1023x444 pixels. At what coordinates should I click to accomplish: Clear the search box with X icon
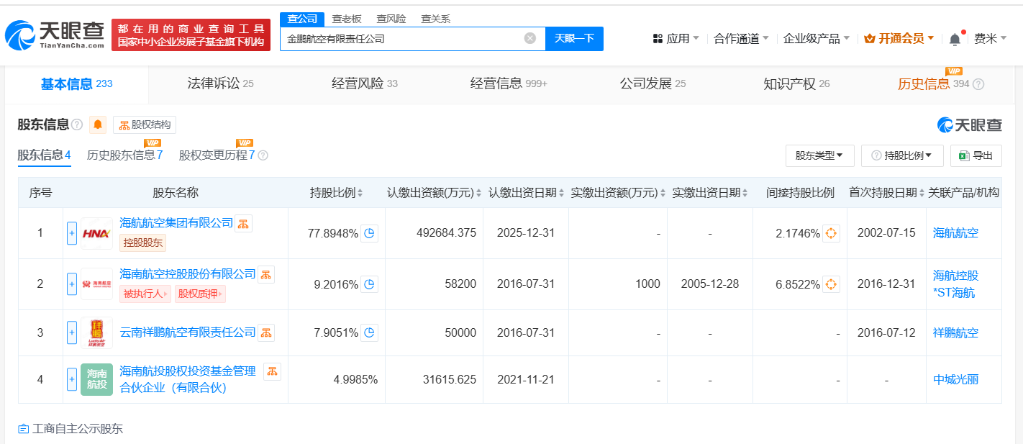(x=530, y=39)
